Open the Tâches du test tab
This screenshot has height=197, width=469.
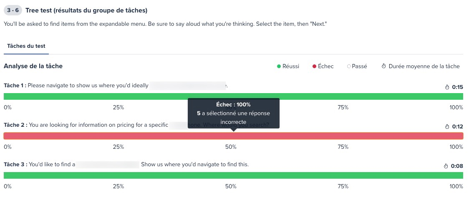26,46
